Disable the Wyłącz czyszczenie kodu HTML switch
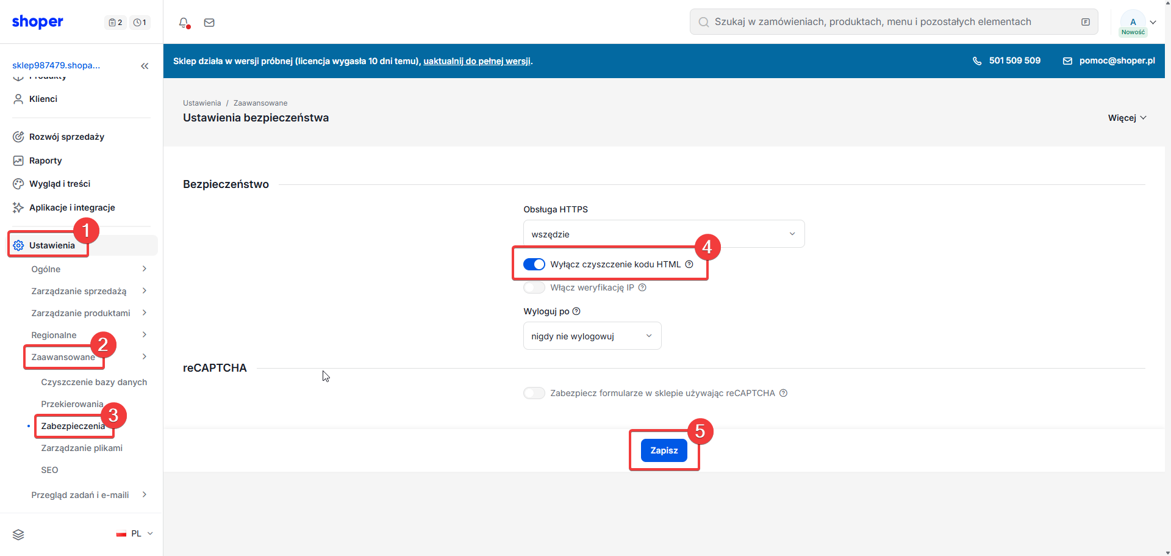Image resolution: width=1171 pixels, height=556 pixels. click(x=534, y=264)
